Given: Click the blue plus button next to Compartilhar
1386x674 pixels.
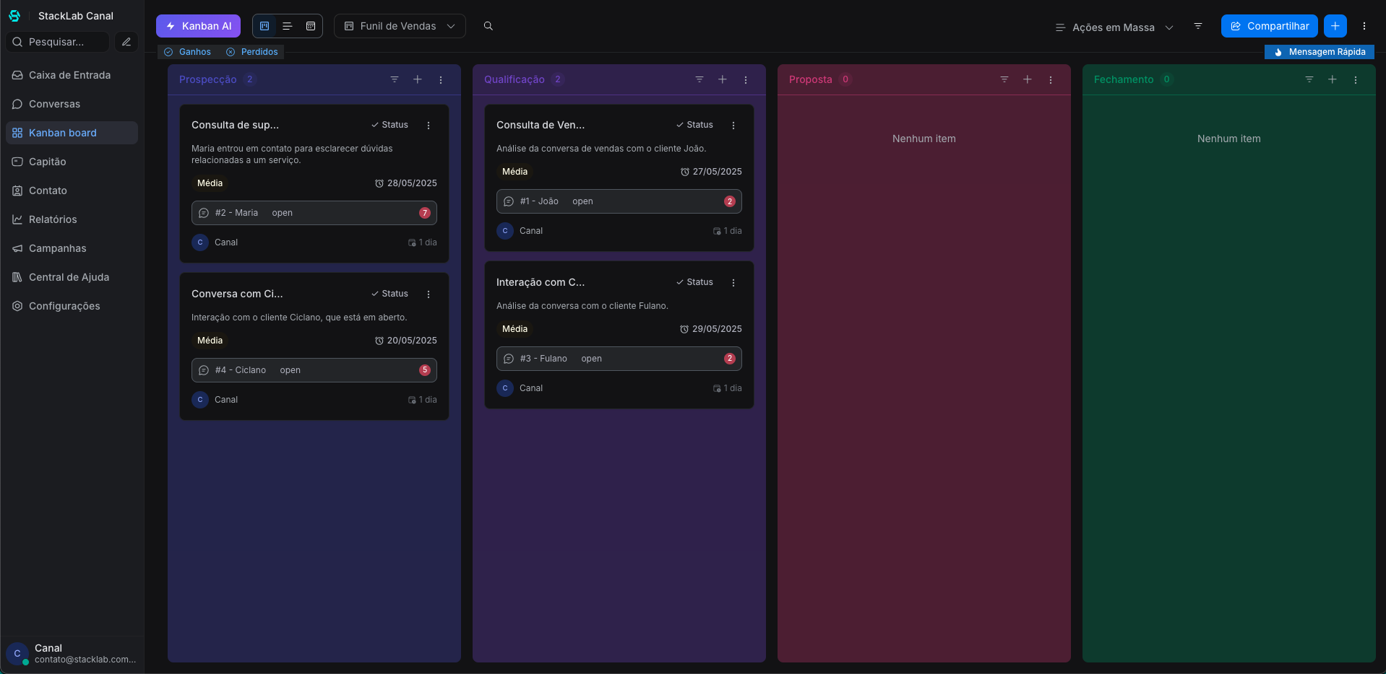Looking at the screenshot, I should (x=1335, y=26).
